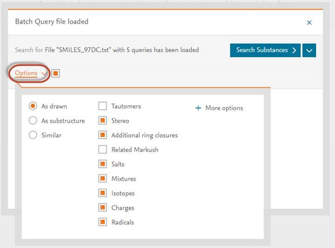Screen dimensions: 335x248
Task: Click the orange square icon next to Options
Action: 56,73
